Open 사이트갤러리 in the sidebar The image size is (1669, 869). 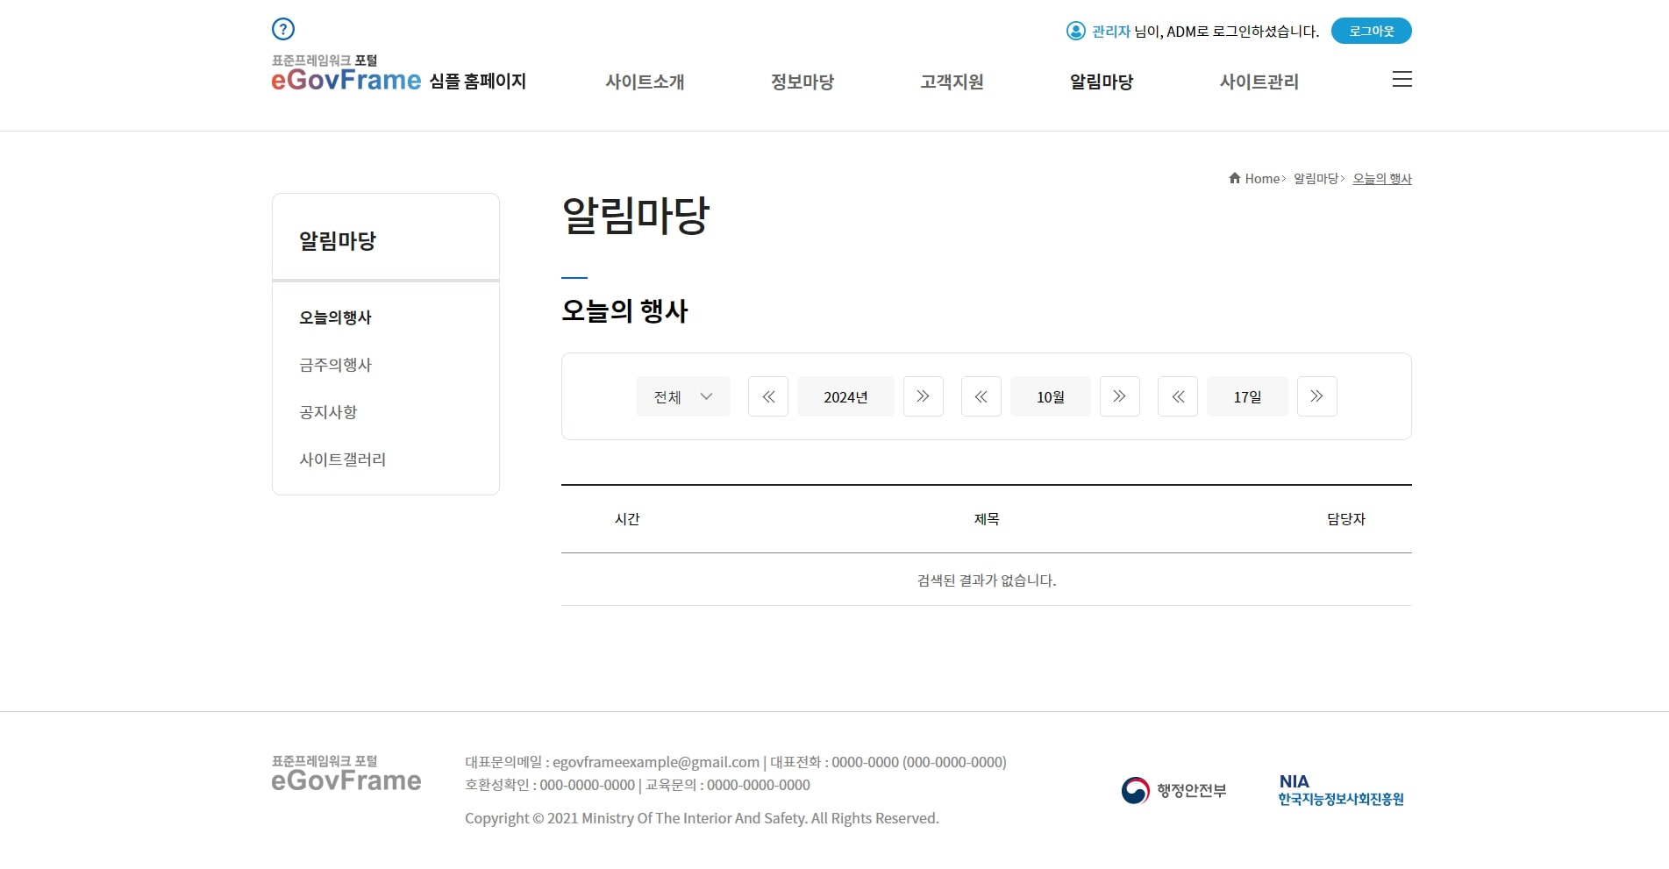pyautogui.click(x=342, y=459)
